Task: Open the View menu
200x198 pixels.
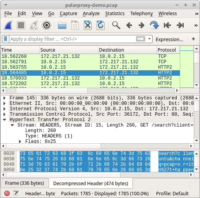Action: point(37,14)
